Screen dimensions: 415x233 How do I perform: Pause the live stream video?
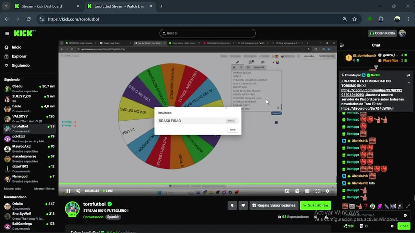(68, 191)
